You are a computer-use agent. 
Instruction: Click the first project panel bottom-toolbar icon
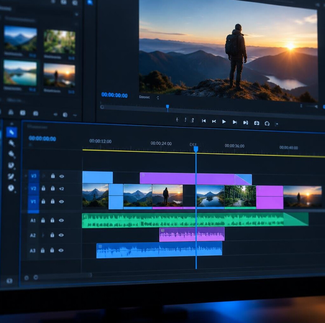tap(11, 112)
